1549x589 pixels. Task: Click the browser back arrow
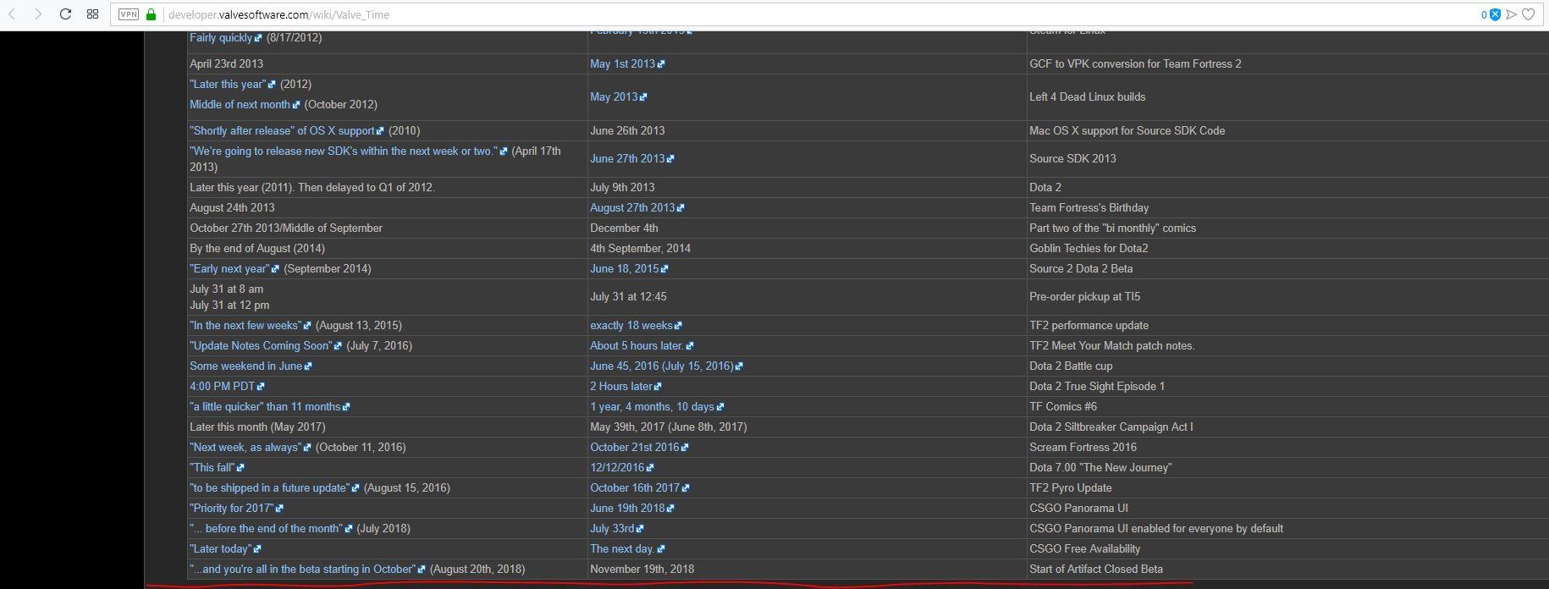13,14
